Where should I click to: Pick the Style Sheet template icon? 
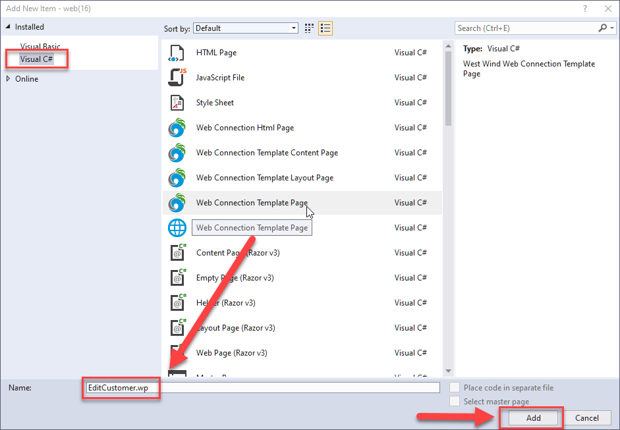177,103
